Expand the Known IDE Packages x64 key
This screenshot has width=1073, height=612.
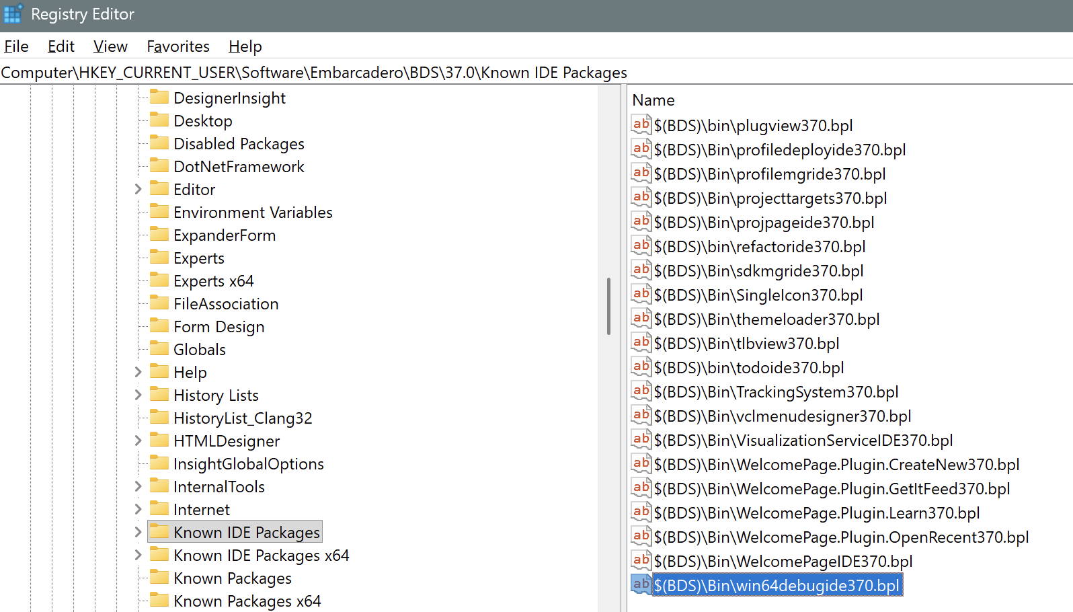[138, 555]
